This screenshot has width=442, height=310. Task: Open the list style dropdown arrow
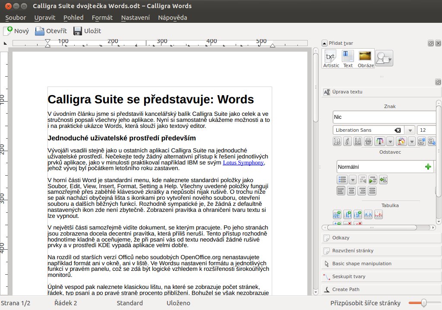click(x=352, y=180)
